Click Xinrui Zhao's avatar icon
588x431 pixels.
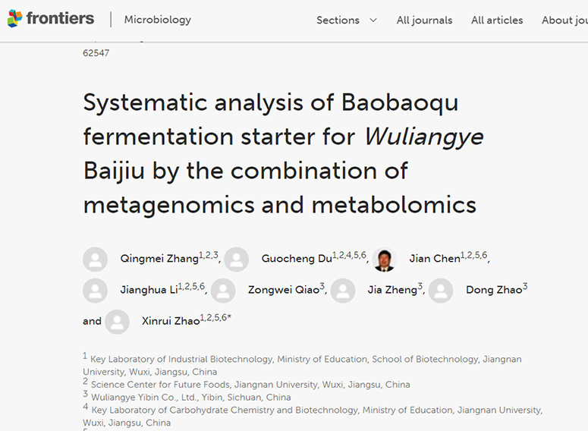click(x=117, y=322)
